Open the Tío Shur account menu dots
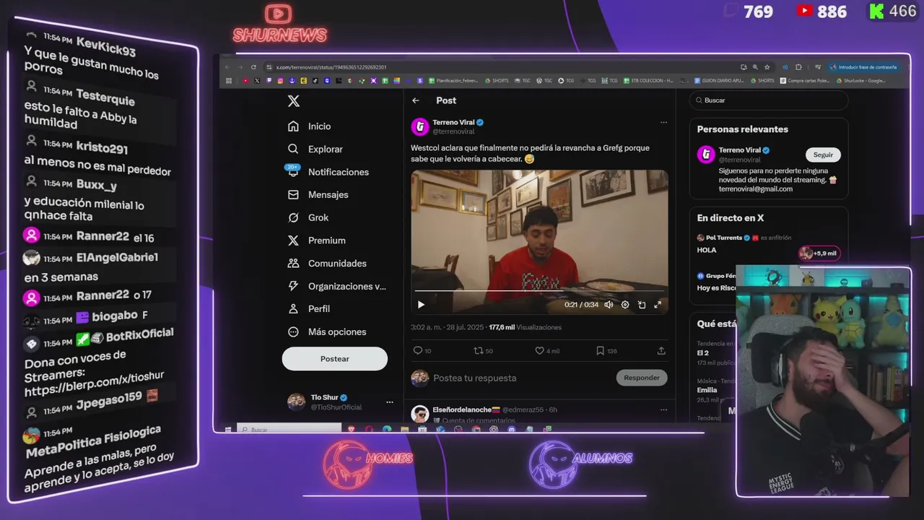This screenshot has height=520, width=924. click(390, 402)
